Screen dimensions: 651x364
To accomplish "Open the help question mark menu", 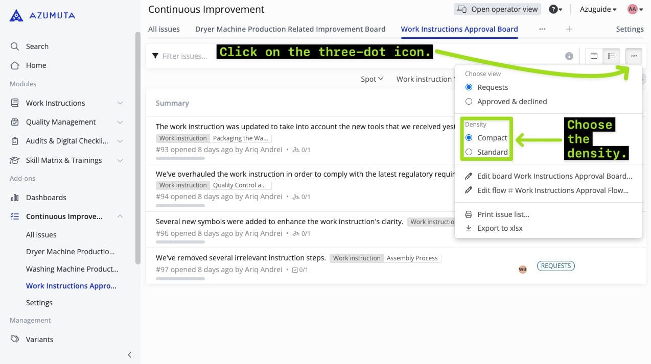I will 554,9.
